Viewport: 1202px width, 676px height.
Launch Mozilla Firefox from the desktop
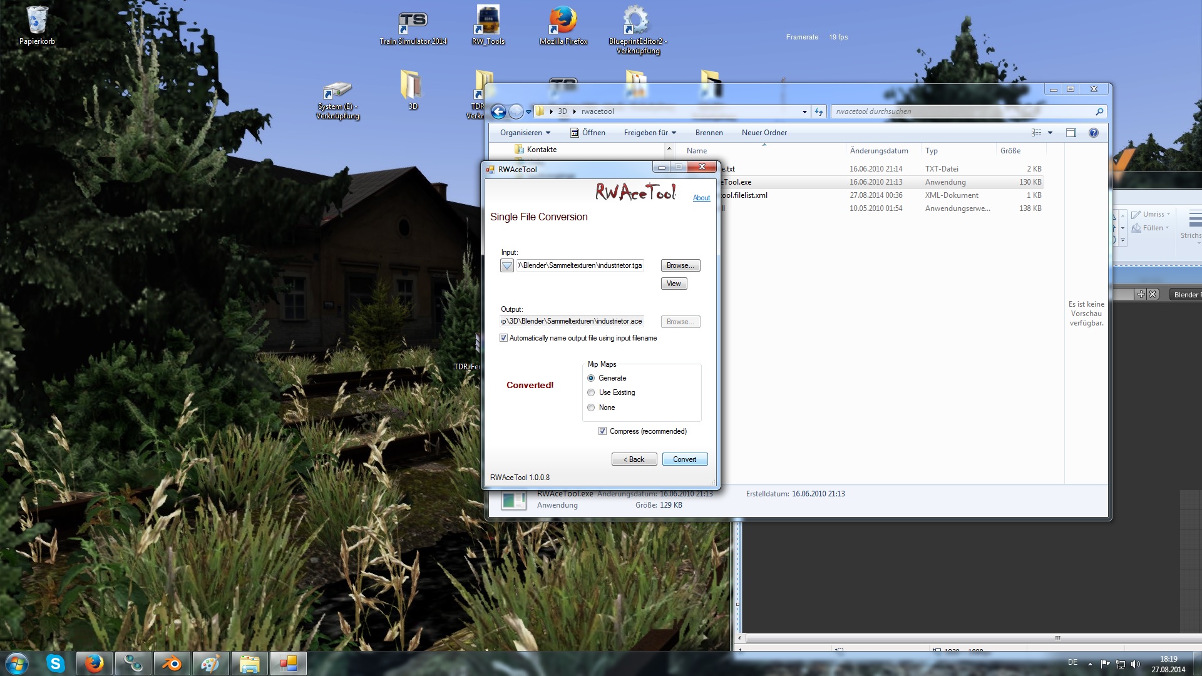(563, 26)
